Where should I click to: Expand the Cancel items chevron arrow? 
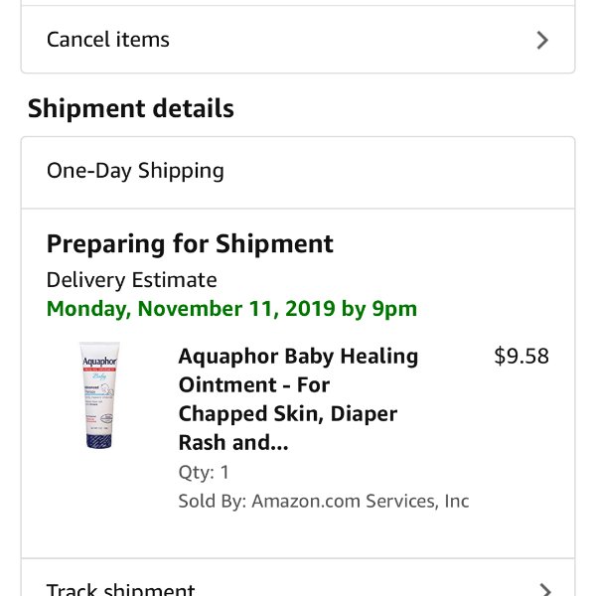pos(542,40)
